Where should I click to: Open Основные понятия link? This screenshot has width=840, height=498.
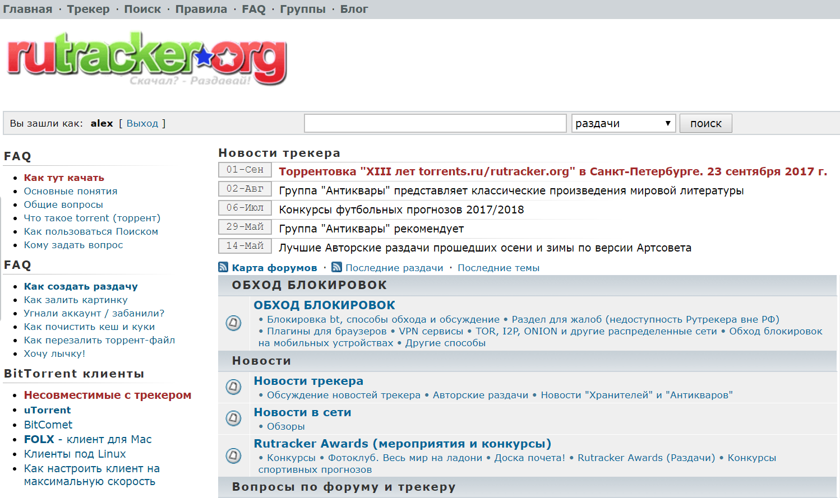71,191
